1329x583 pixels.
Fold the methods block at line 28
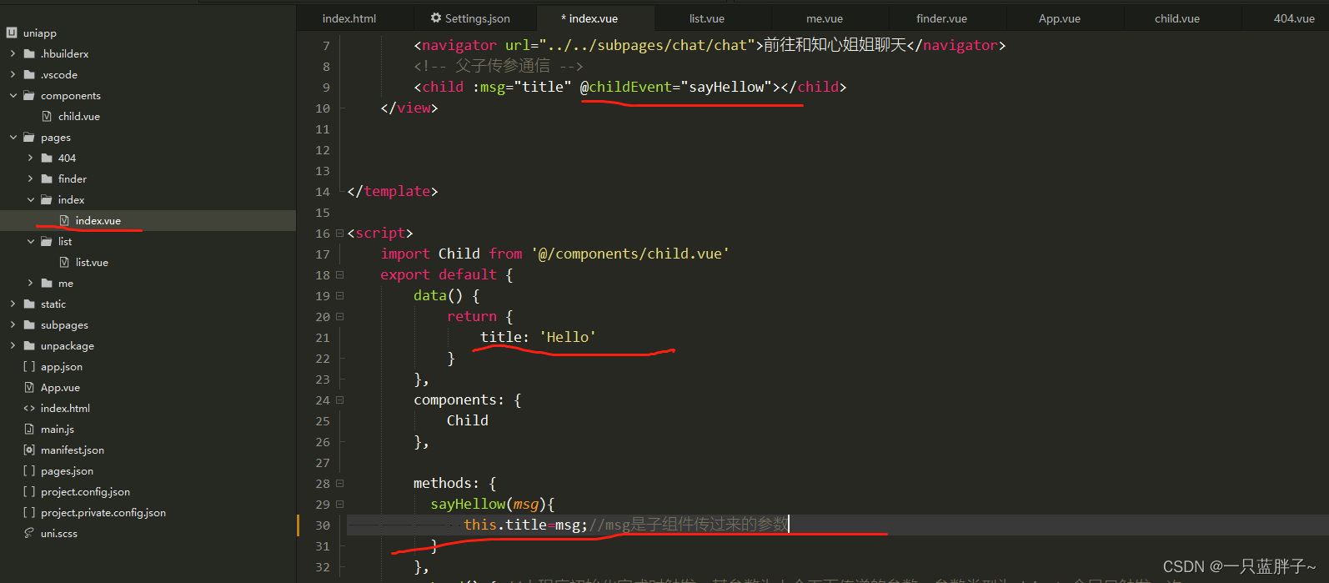point(339,484)
